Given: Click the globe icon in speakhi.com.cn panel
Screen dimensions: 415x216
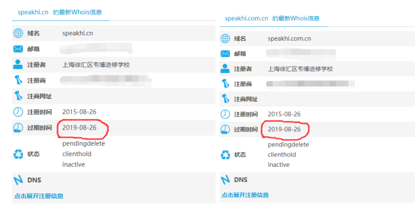Looking at the screenshot, I should pyautogui.click(x=225, y=38).
